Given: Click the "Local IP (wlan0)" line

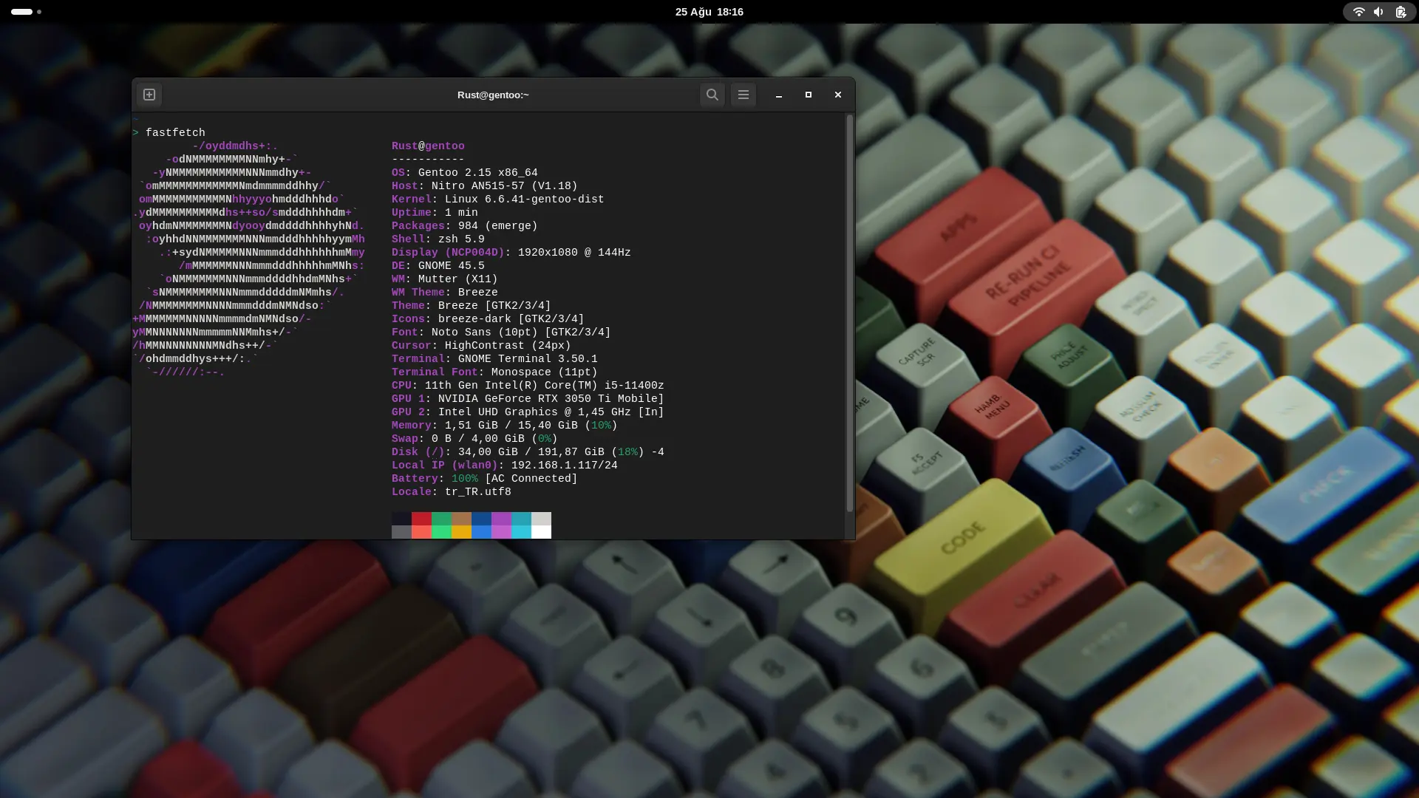Looking at the screenshot, I should (505, 465).
